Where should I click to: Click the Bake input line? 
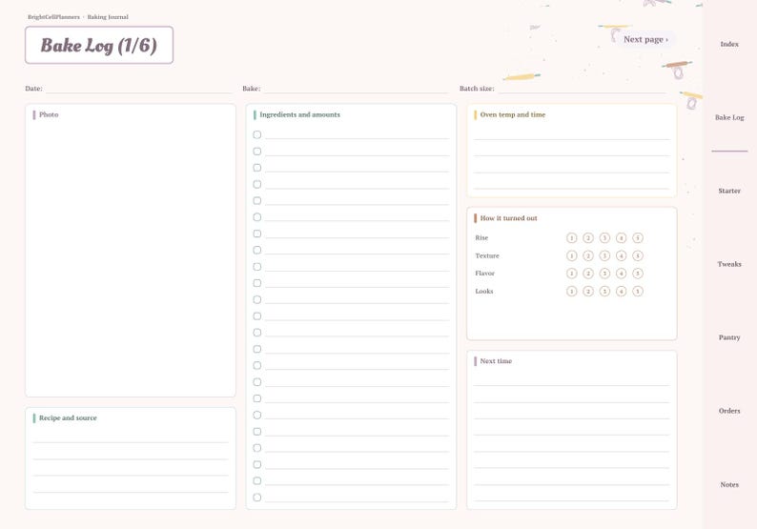coord(356,89)
